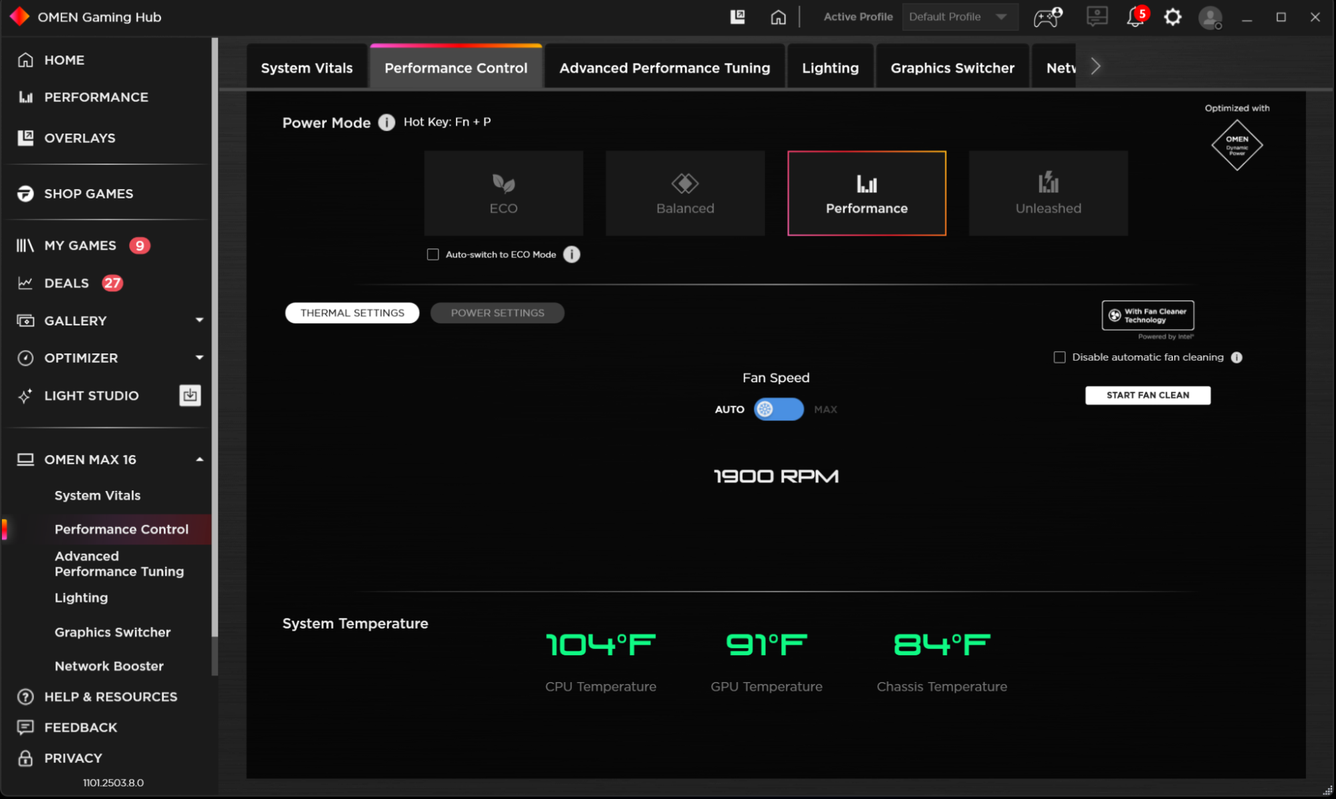Click the 1900 RPM fan speed readout
Screen dimensions: 1336x799
coord(776,476)
